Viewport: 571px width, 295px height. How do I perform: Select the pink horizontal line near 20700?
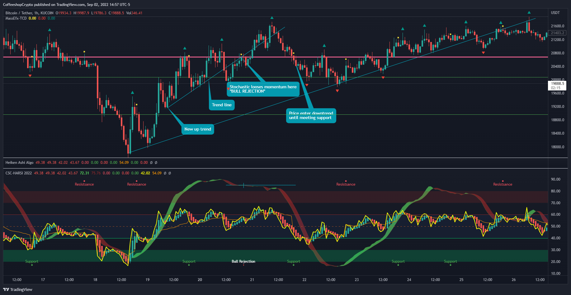tap(276, 57)
